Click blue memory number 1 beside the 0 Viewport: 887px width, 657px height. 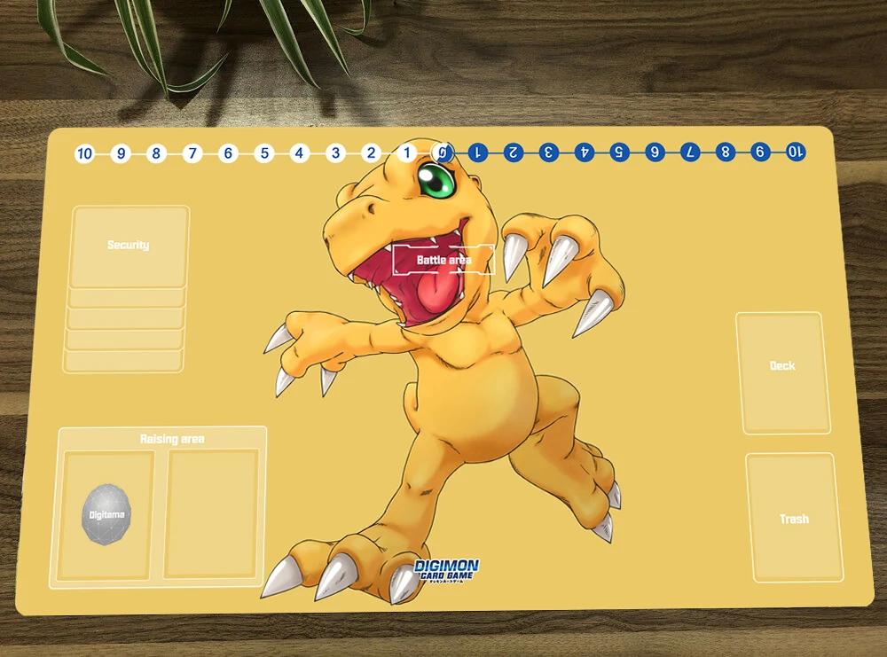(x=476, y=153)
